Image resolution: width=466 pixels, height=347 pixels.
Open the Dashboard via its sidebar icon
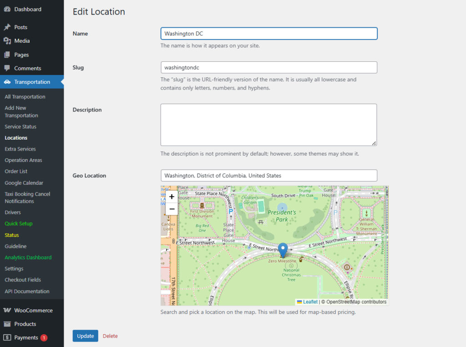[6, 9]
